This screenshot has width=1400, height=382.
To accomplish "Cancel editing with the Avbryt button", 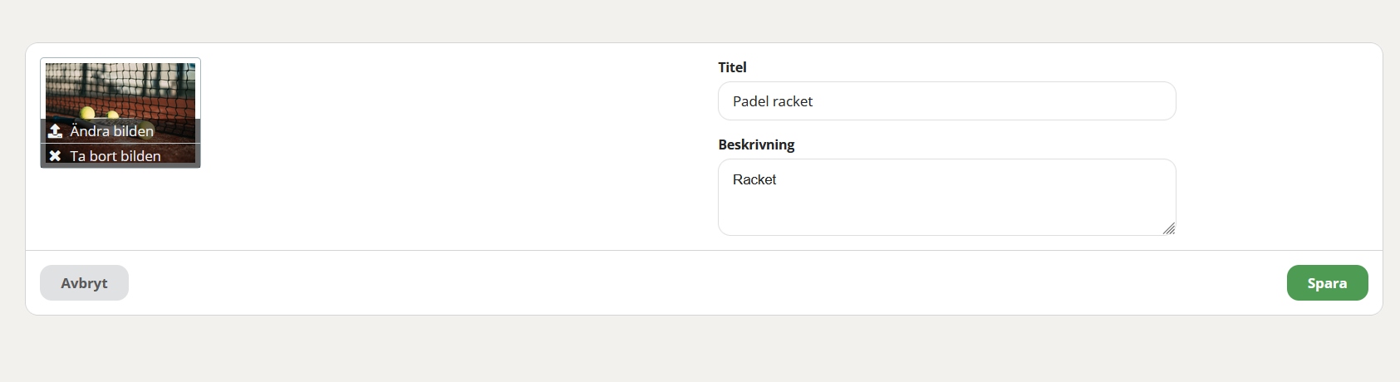I will point(84,283).
